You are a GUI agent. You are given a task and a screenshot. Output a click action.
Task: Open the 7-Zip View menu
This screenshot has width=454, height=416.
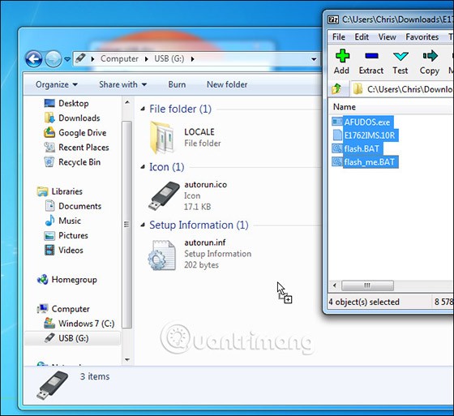[387, 36]
